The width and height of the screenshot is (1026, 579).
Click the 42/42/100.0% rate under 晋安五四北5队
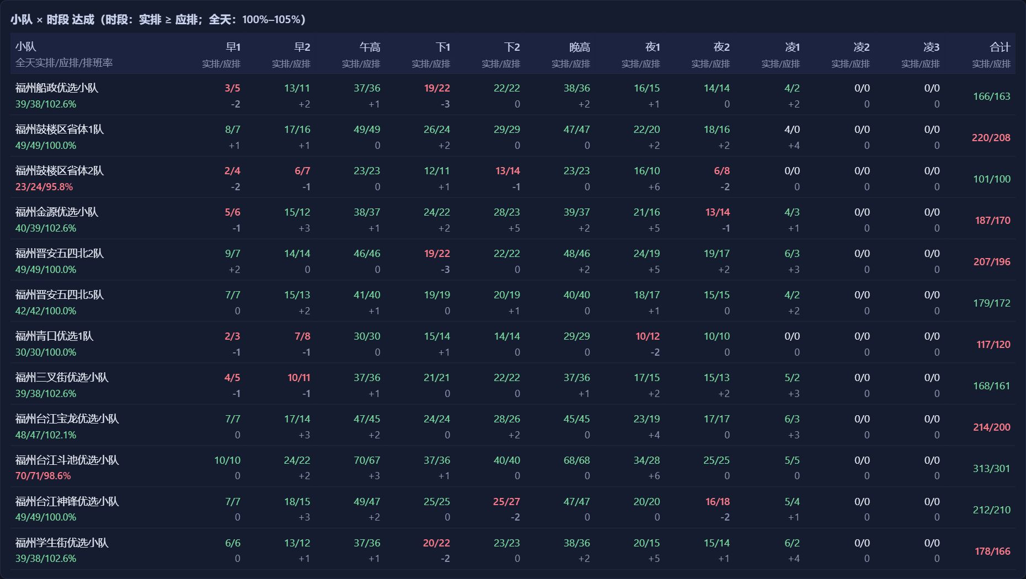coord(46,311)
